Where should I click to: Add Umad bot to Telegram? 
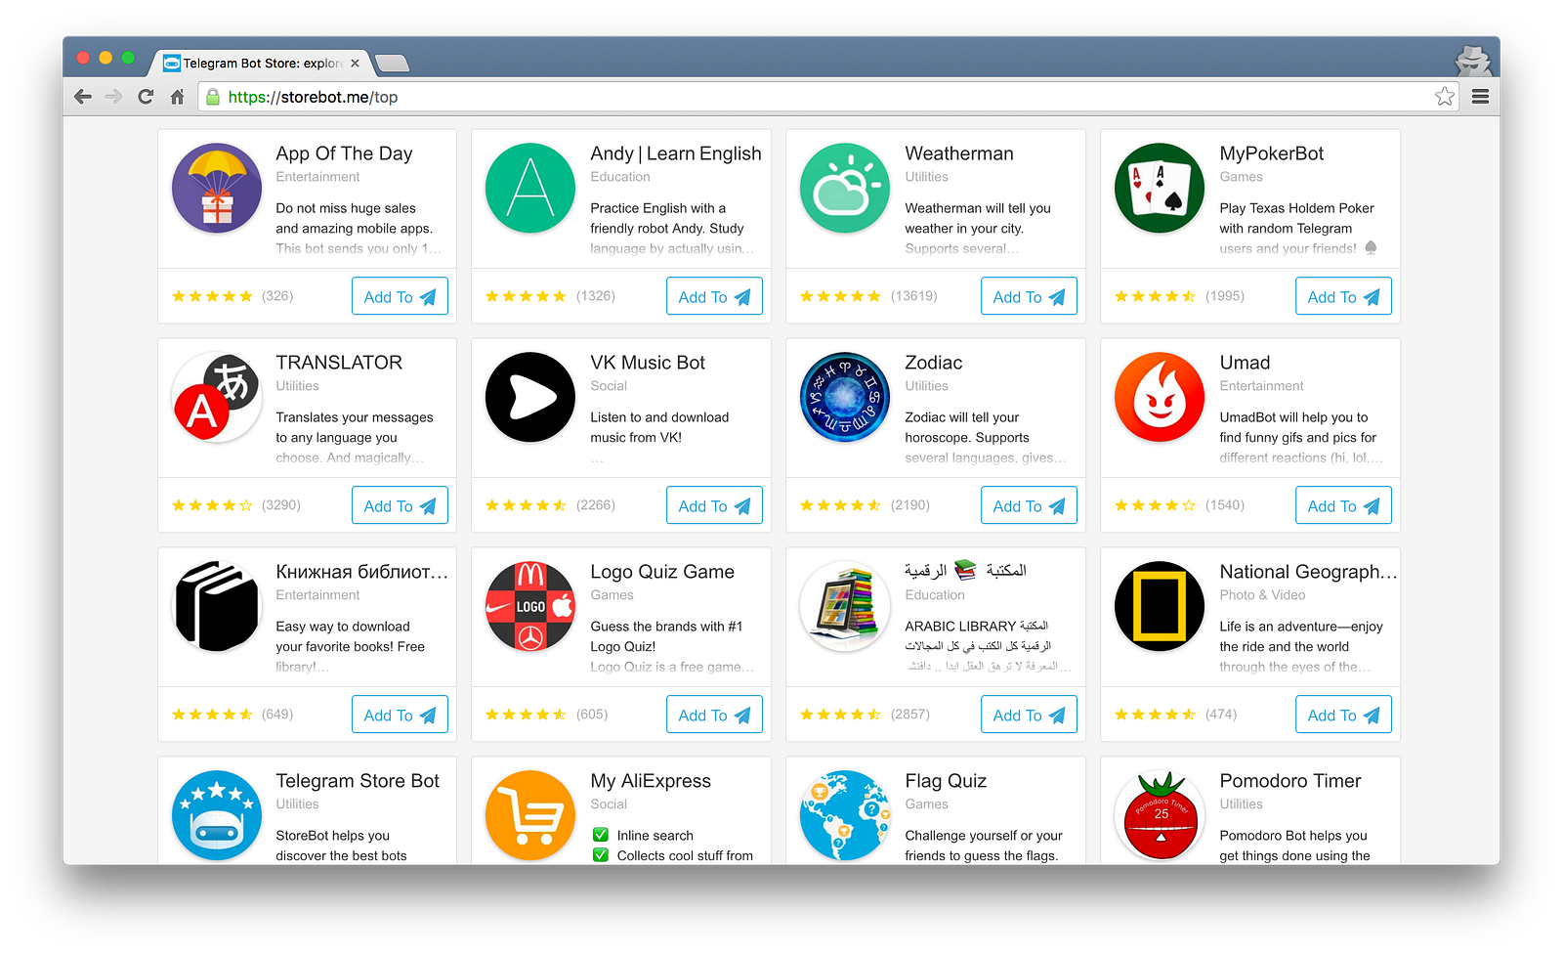tap(1343, 505)
